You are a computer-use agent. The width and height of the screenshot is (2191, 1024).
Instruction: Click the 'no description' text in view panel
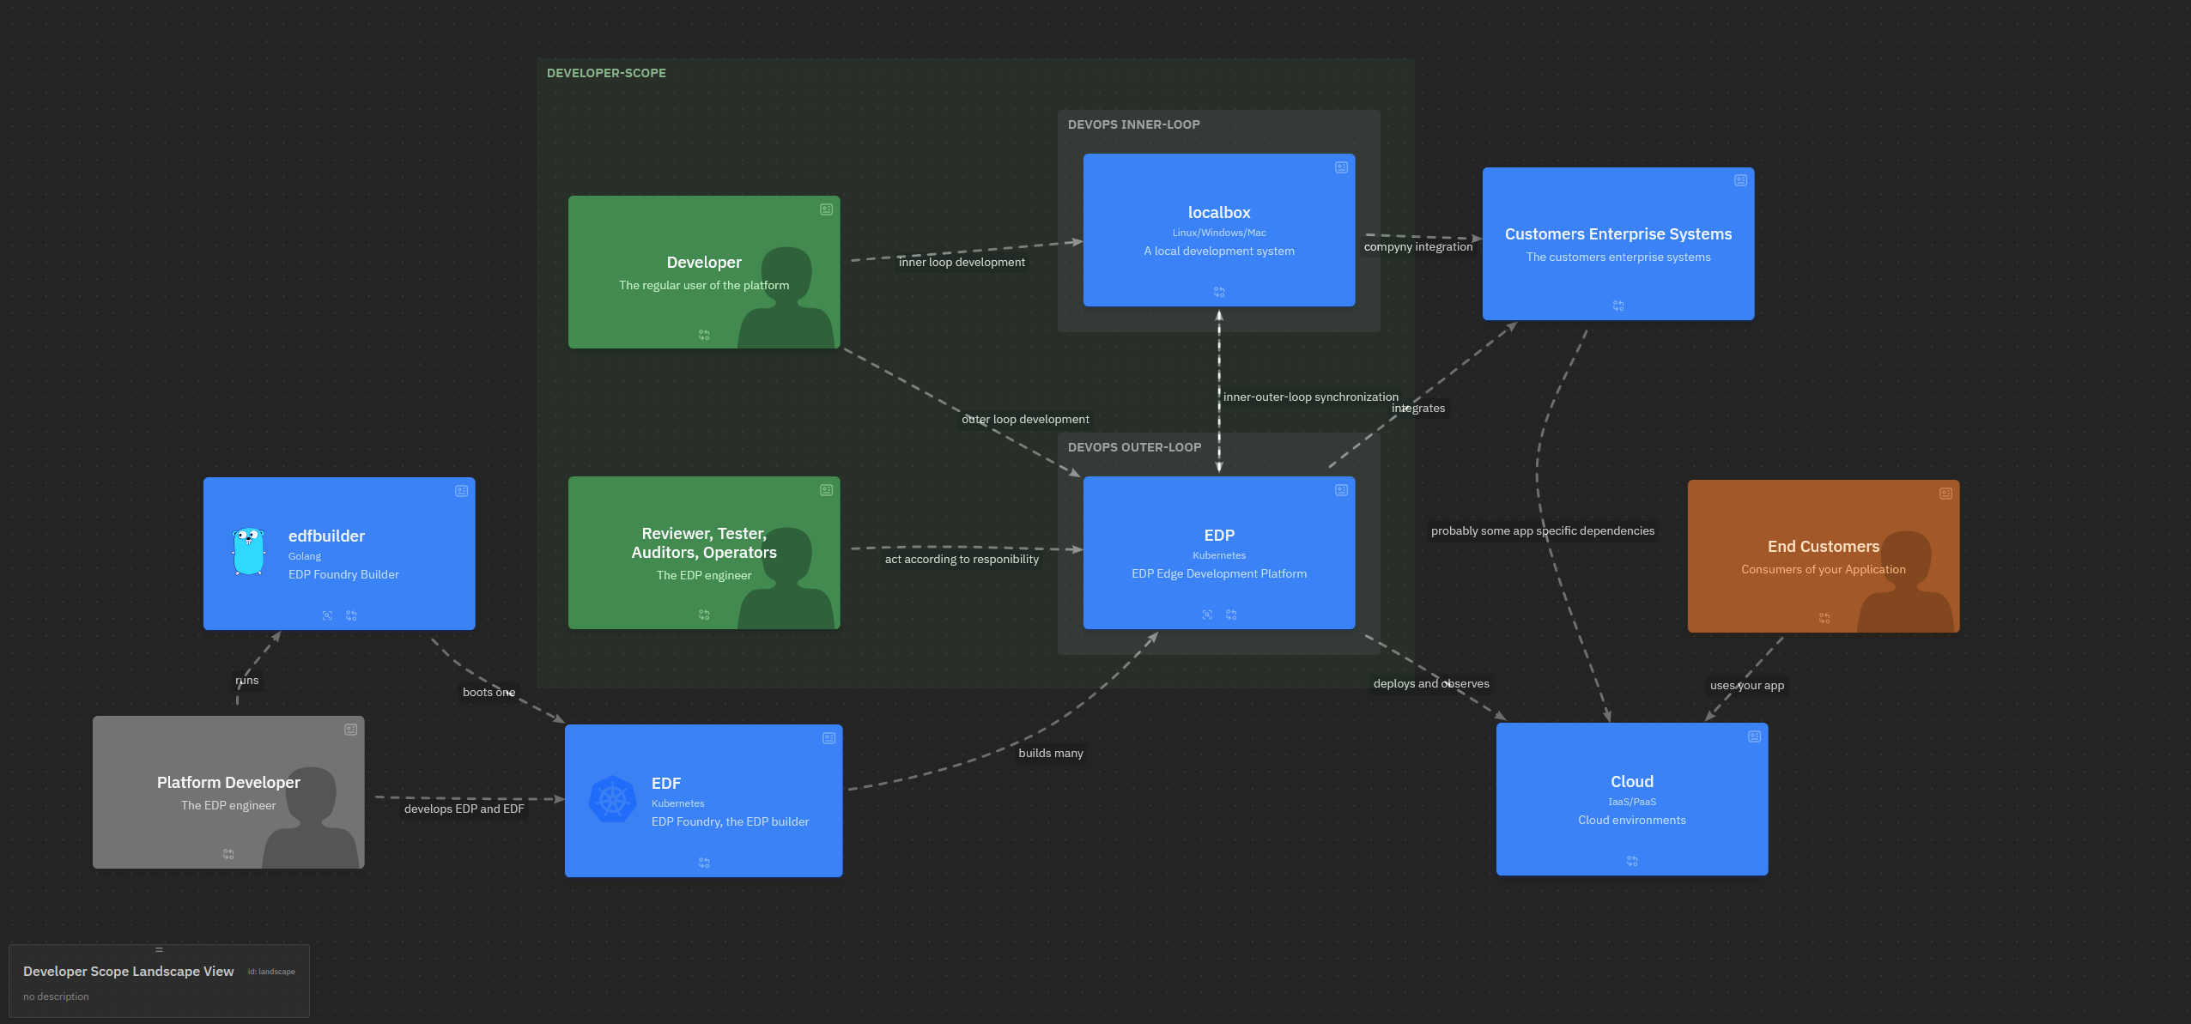pyautogui.click(x=56, y=997)
